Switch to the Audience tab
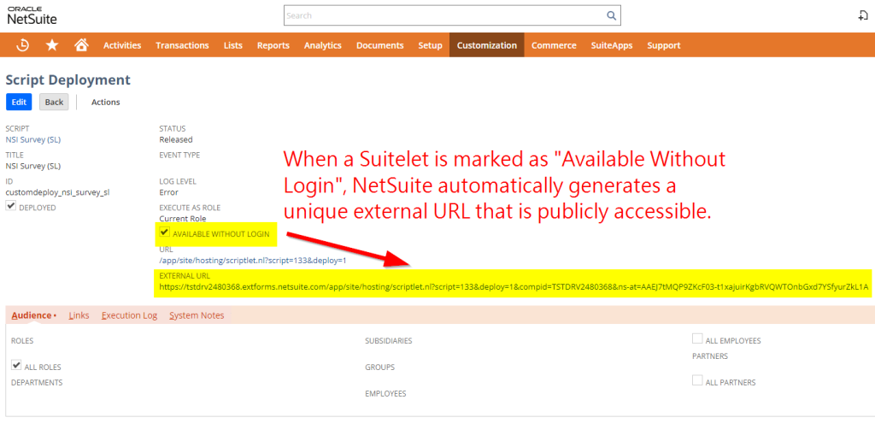This screenshot has height=435, width=875. [33, 315]
